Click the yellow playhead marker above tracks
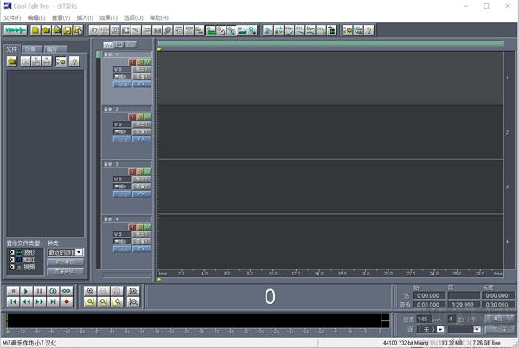Screen dimensions: 519x348 pyautogui.click(x=159, y=49)
